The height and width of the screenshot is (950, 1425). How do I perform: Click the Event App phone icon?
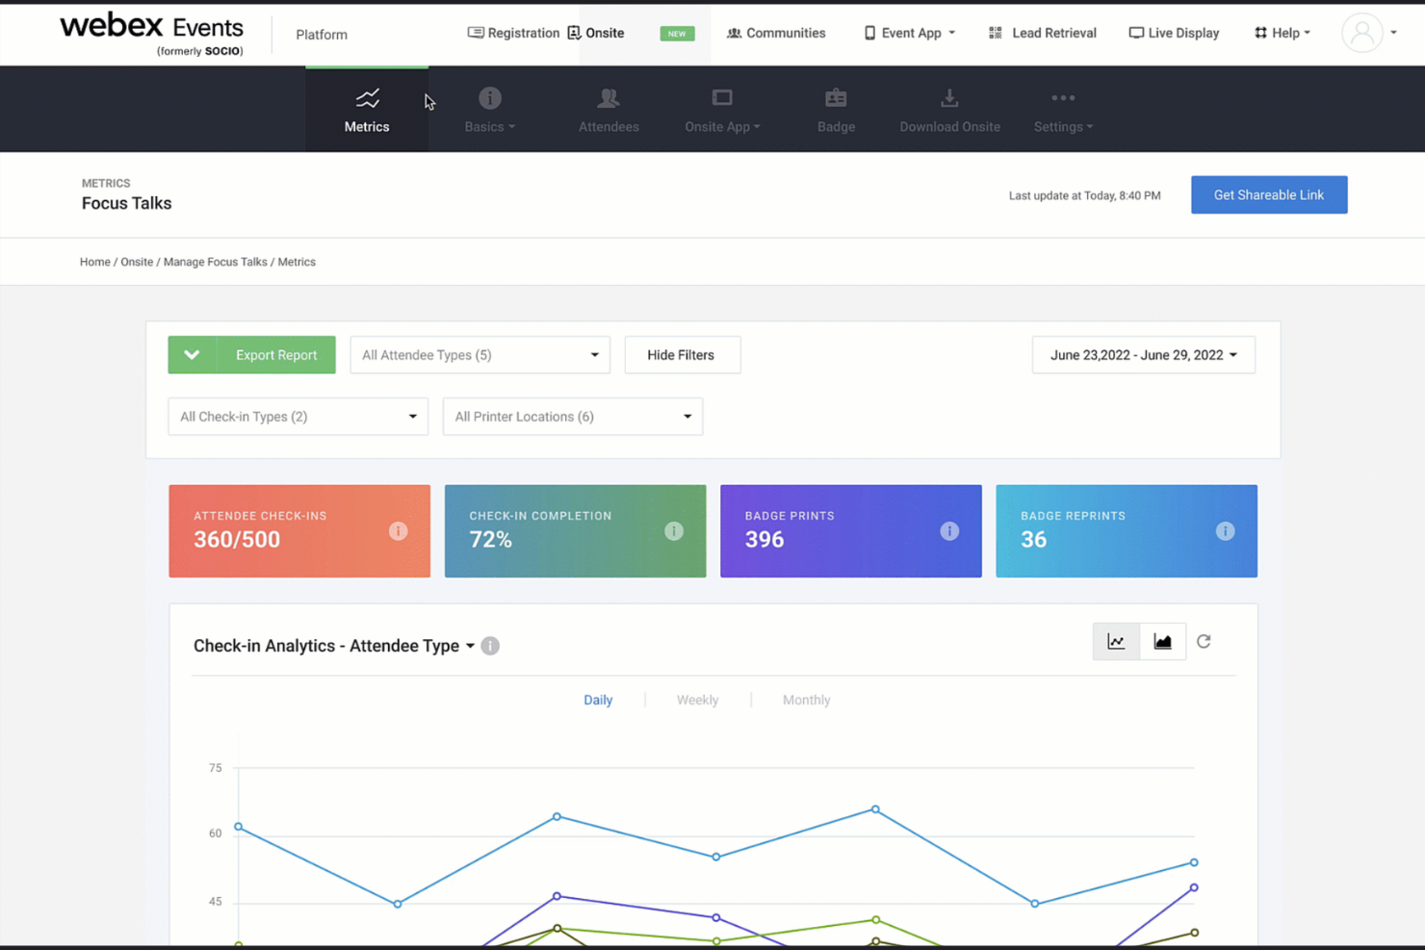click(x=869, y=33)
